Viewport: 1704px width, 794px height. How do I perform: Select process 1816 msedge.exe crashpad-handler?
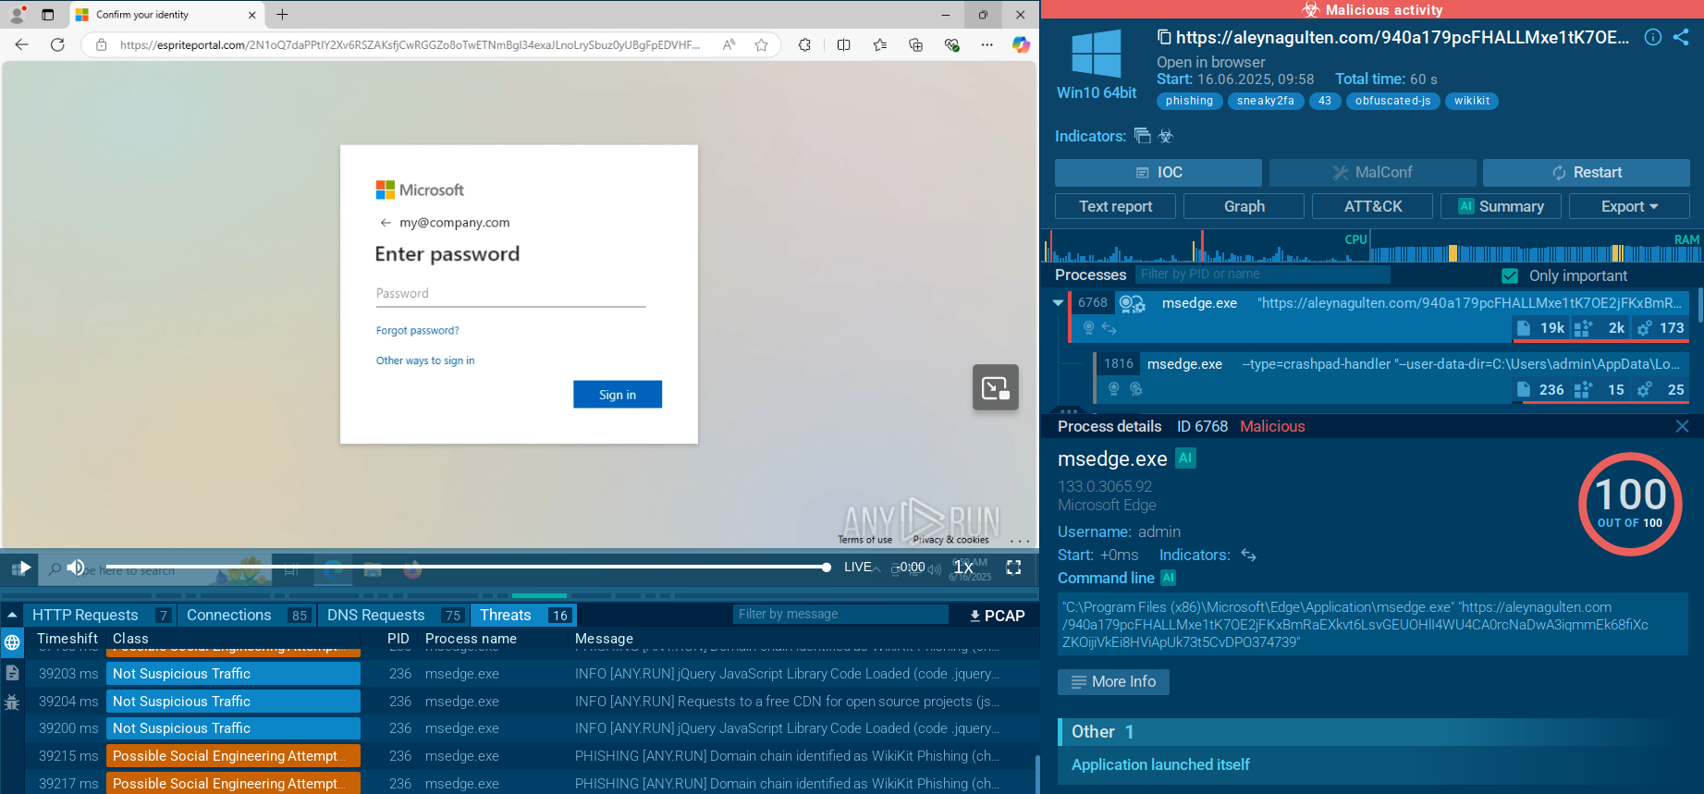coord(1391,377)
